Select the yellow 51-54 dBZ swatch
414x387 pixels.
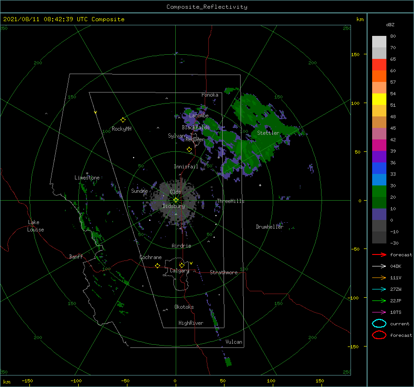[379, 99]
